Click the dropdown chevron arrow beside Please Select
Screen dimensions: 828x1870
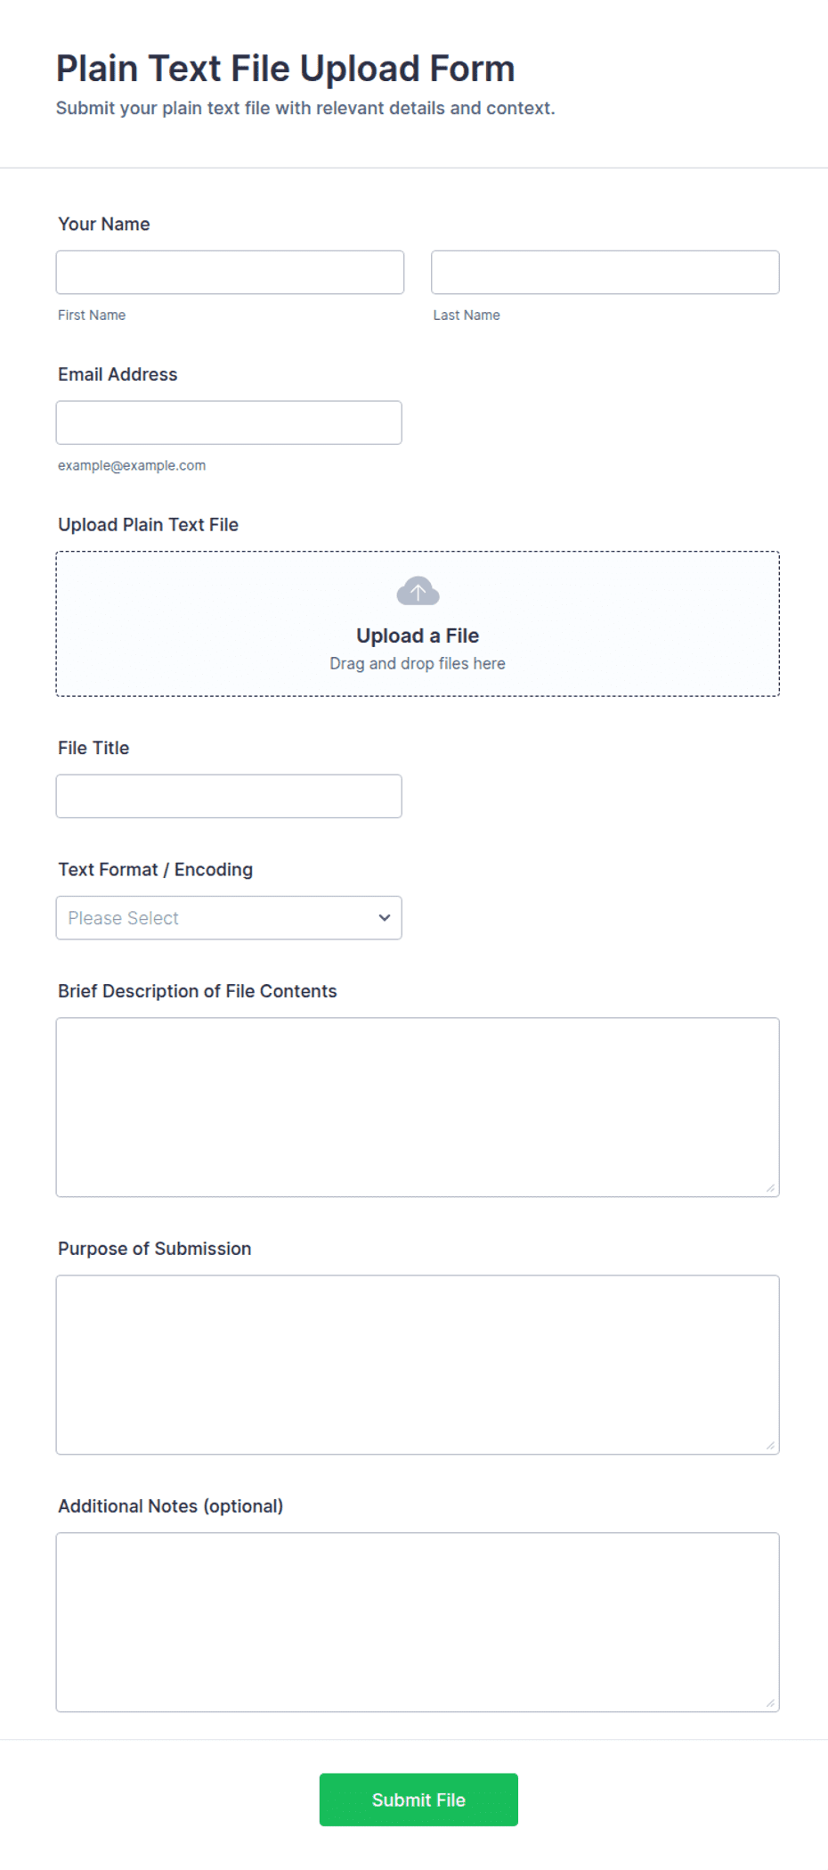[x=385, y=917]
